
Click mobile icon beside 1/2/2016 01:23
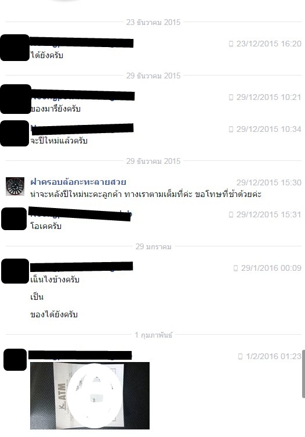[240, 356]
